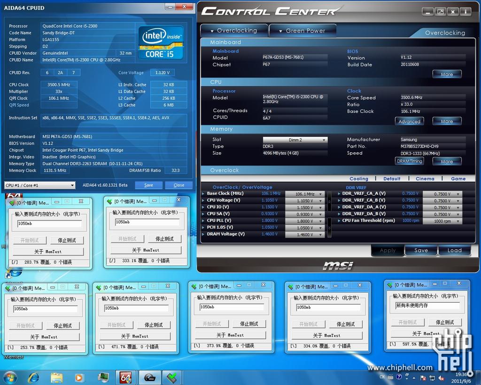Click More in the Memory section
This screenshot has height=385, width=481.
pyautogui.click(x=447, y=162)
